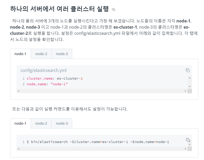Viewport: 204px width, 160px height.
Task: Open node-3 tab in the command section
Action: click(62, 123)
